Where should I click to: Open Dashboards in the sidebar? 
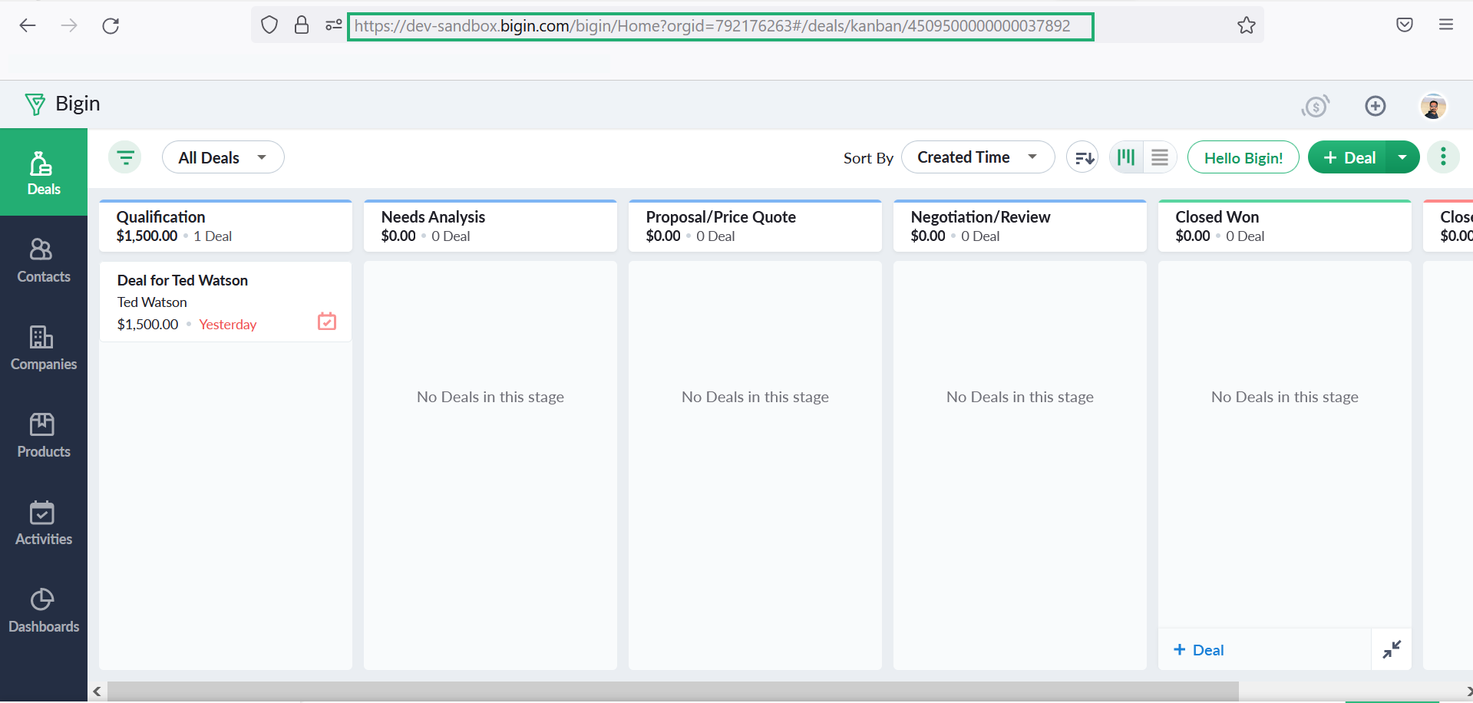tap(43, 610)
